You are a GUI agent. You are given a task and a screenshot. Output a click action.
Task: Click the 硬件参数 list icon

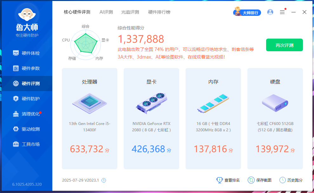[16, 68]
